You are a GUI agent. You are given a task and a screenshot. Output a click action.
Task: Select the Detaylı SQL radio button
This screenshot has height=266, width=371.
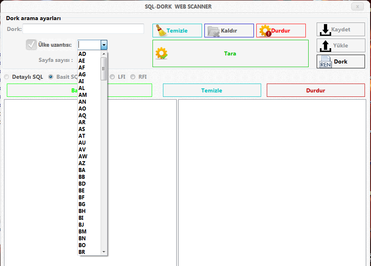click(x=6, y=77)
